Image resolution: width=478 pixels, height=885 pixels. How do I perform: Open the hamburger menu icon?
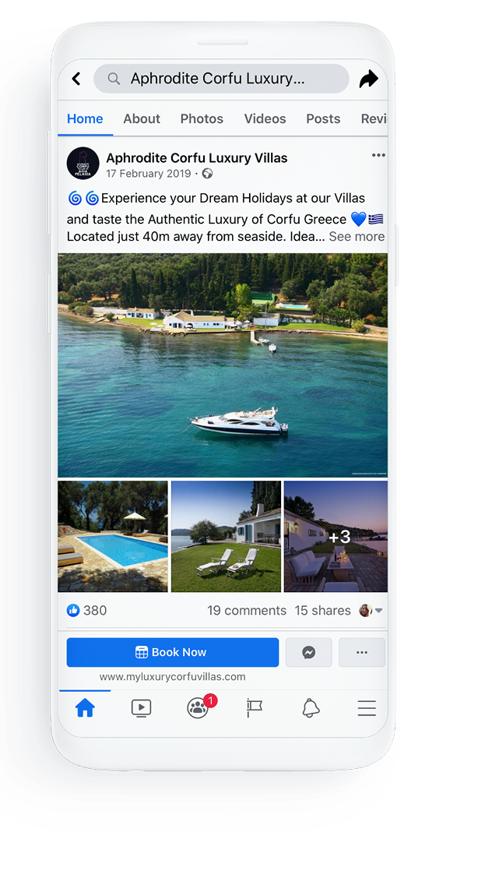(367, 708)
